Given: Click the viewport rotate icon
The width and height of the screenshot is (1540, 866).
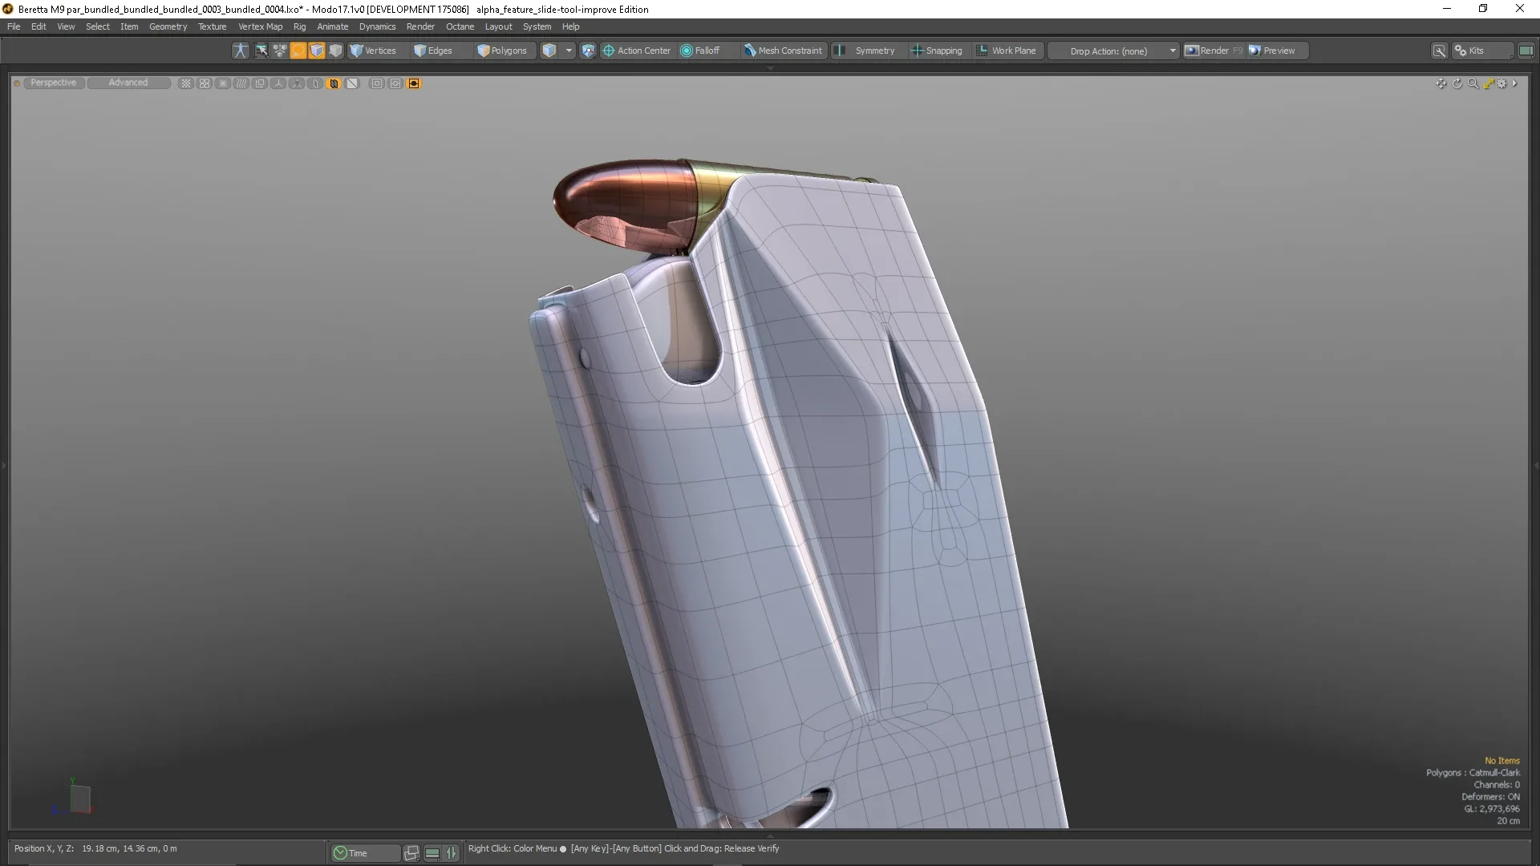Looking at the screenshot, I should click(1457, 83).
